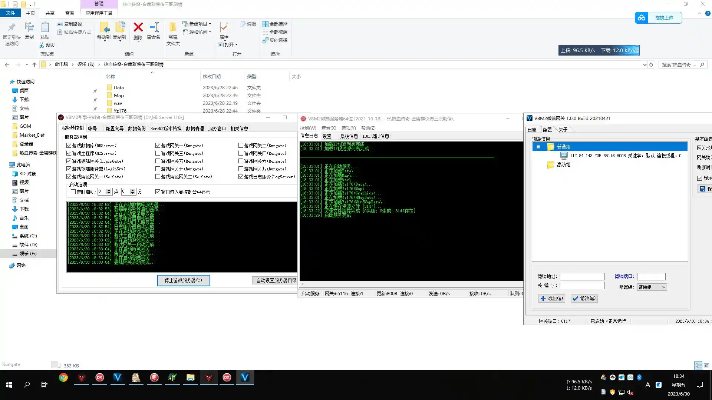Open 控制(W) menu in micro server
The width and height of the screenshot is (712, 400).
click(308, 128)
